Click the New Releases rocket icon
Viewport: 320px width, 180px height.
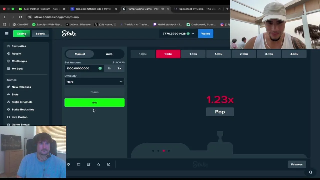pos(8,87)
